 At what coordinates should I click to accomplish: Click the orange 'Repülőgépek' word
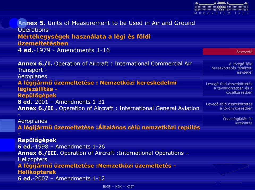click(37, 95)
